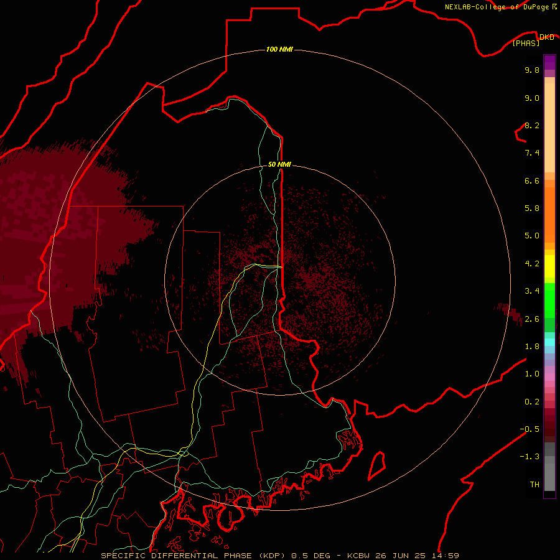Click the TH threshold label on the scale
This screenshot has width=560, height=560.
point(534,485)
